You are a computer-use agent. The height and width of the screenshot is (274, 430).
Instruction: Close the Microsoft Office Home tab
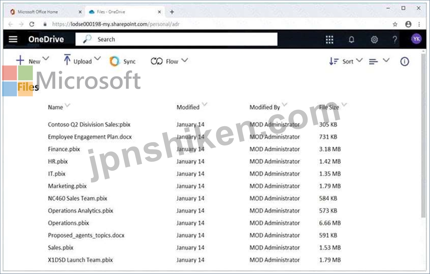point(80,12)
